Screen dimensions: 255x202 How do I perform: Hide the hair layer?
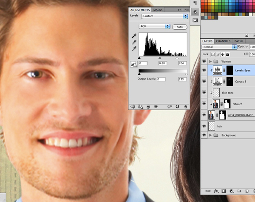click(204, 126)
